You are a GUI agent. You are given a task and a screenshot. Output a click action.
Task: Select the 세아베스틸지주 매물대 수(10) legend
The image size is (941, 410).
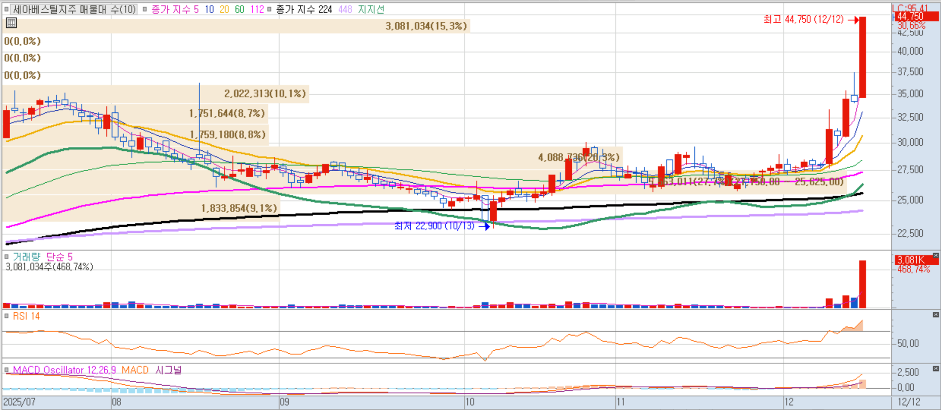[x=74, y=9]
